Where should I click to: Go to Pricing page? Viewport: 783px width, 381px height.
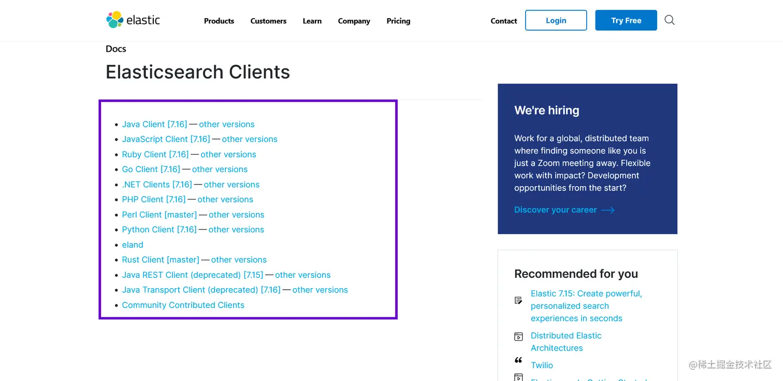[x=398, y=21]
